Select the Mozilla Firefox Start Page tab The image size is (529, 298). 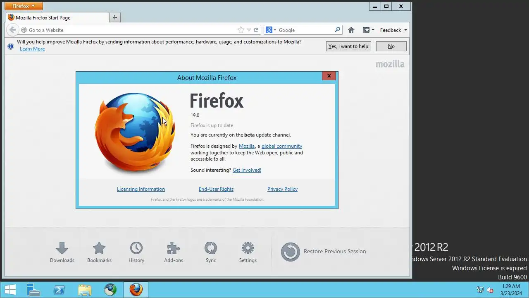(58, 17)
